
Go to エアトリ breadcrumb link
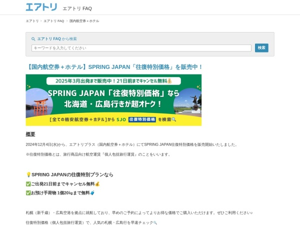pos(32,21)
